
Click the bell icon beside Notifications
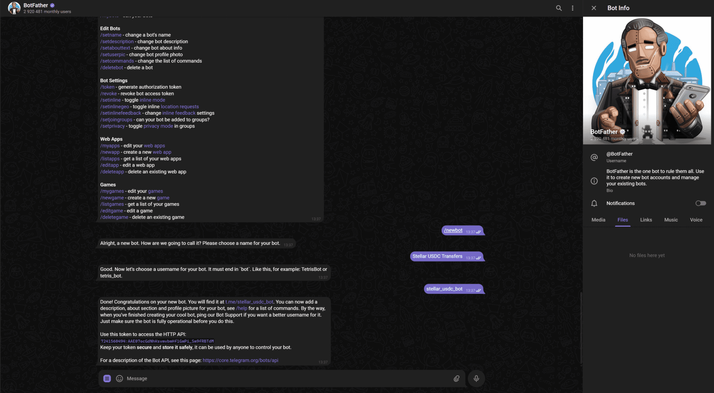click(x=594, y=203)
